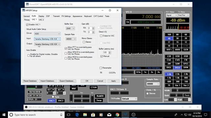Select the 160 meter band button
211x118 pixels.
coord(169,35)
